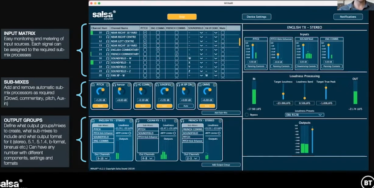The width and height of the screenshot is (374, 188).
Task: Toggle the Loudness Processing Bypass checkbox
Action: 247,115
